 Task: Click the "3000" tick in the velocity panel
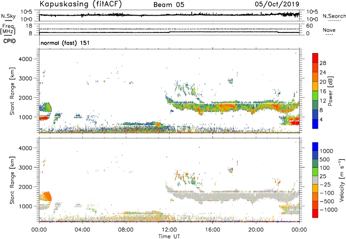click(26, 167)
